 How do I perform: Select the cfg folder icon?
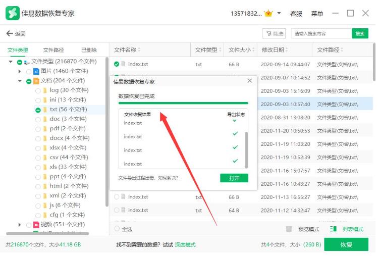(x=45, y=215)
